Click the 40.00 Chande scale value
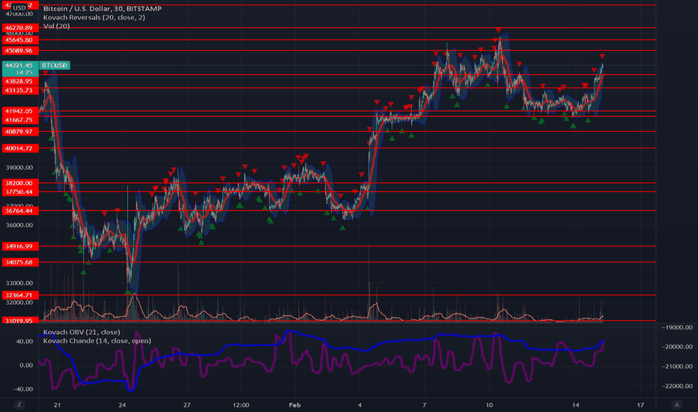This screenshot has height=412, width=698. click(25, 342)
